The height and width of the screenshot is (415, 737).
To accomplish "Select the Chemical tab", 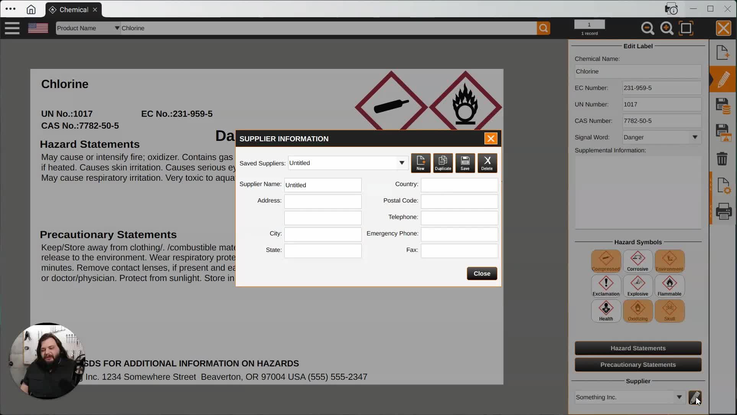I will 74,10.
